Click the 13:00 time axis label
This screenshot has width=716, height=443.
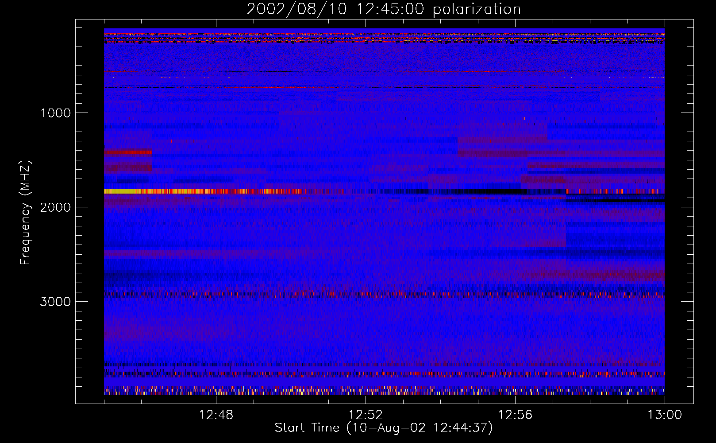pyautogui.click(x=665, y=415)
